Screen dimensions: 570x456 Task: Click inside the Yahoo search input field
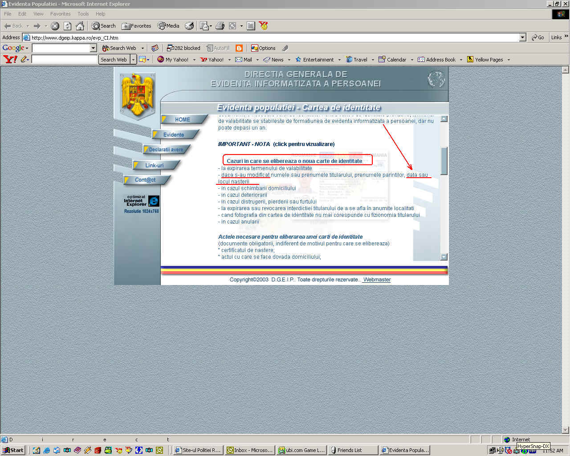pyautogui.click(x=64, y=59)
